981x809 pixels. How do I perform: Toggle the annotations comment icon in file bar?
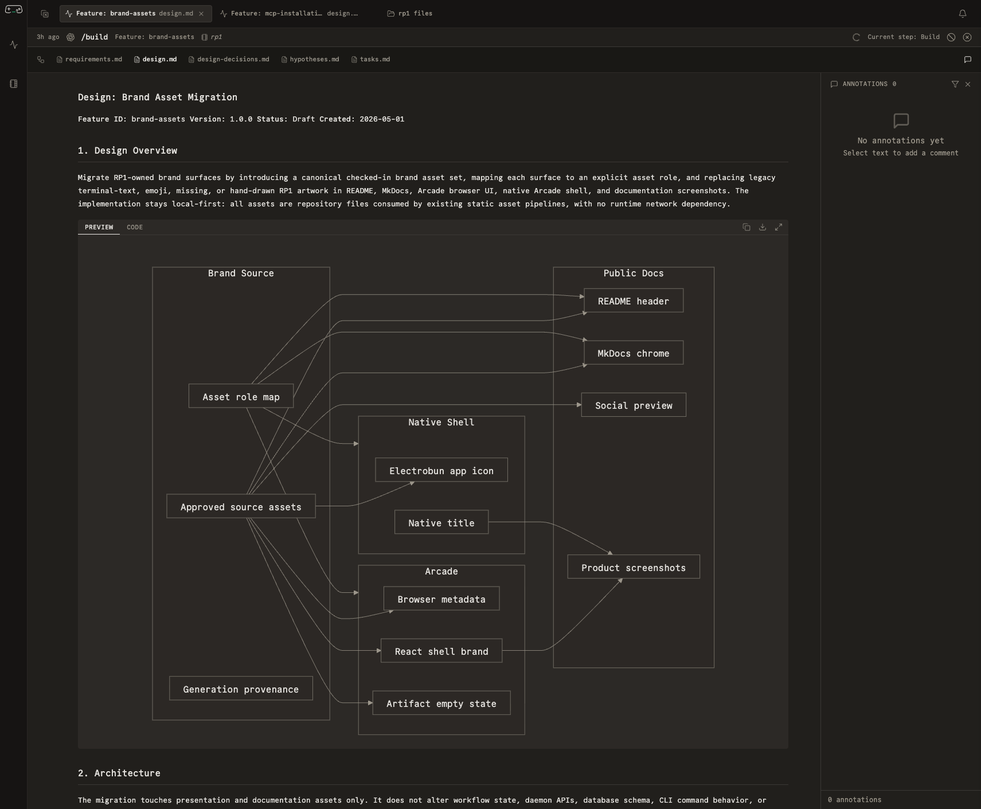coord(967,60)
